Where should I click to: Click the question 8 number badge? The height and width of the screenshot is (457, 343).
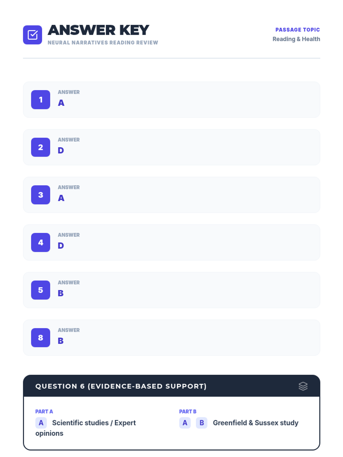[x=41, y=338]
